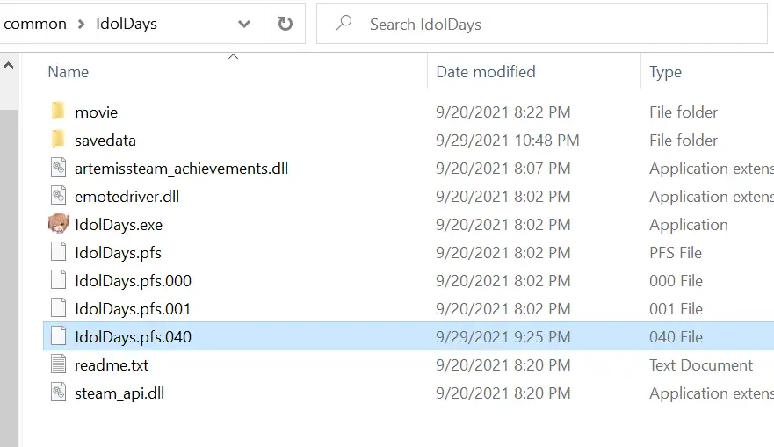
Task: Click date 9/20/2021 8:07 PM
Action: 503,169
